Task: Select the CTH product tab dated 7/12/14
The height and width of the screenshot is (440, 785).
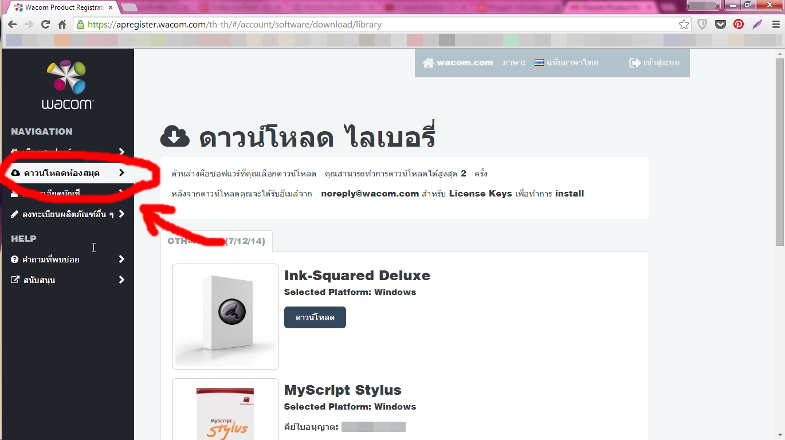Action: [217, 241]
